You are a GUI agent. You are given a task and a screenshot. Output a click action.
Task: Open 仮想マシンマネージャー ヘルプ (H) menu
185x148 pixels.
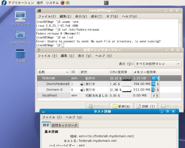103,56
